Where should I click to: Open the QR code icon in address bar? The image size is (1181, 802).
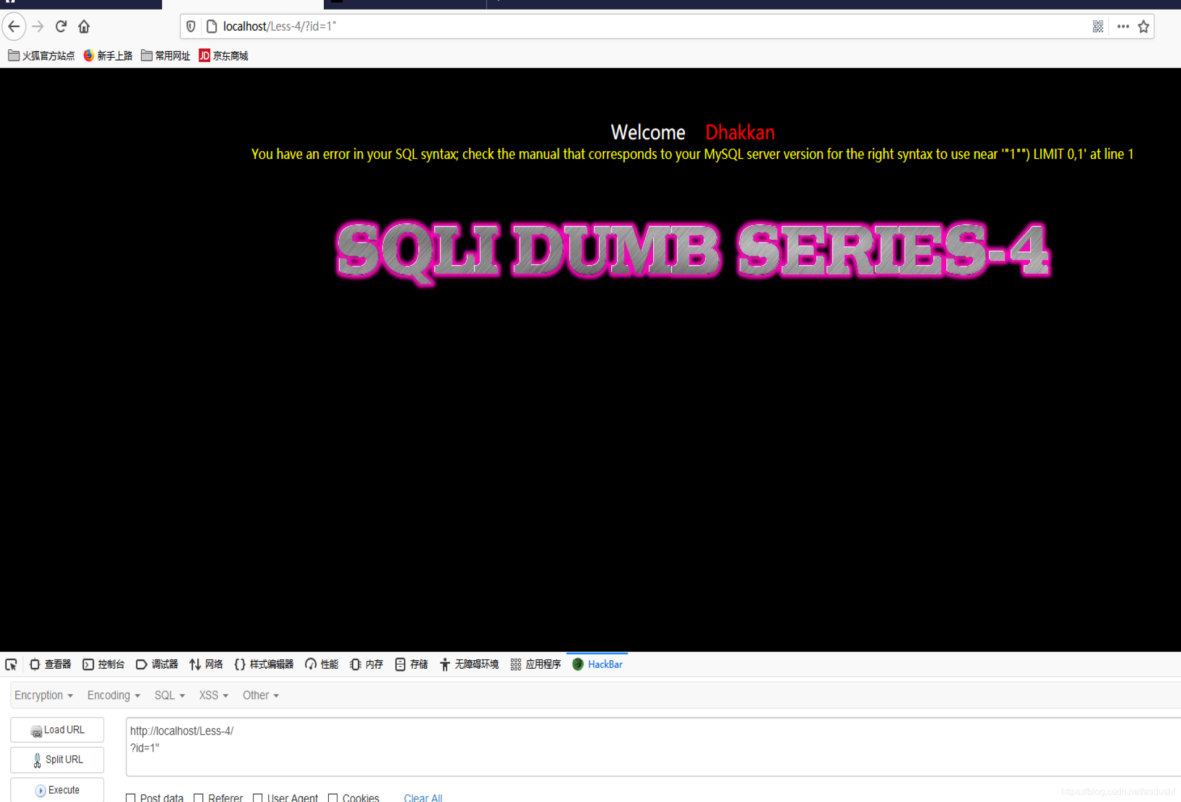[1098, 27]
